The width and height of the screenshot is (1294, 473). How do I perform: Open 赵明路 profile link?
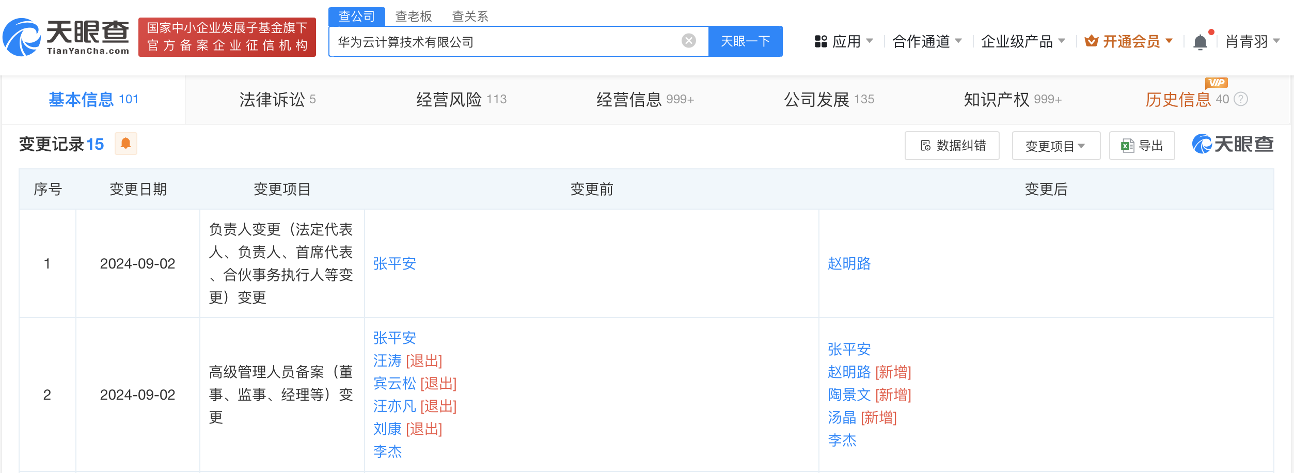pyautogui.click(x=849, y=264)
